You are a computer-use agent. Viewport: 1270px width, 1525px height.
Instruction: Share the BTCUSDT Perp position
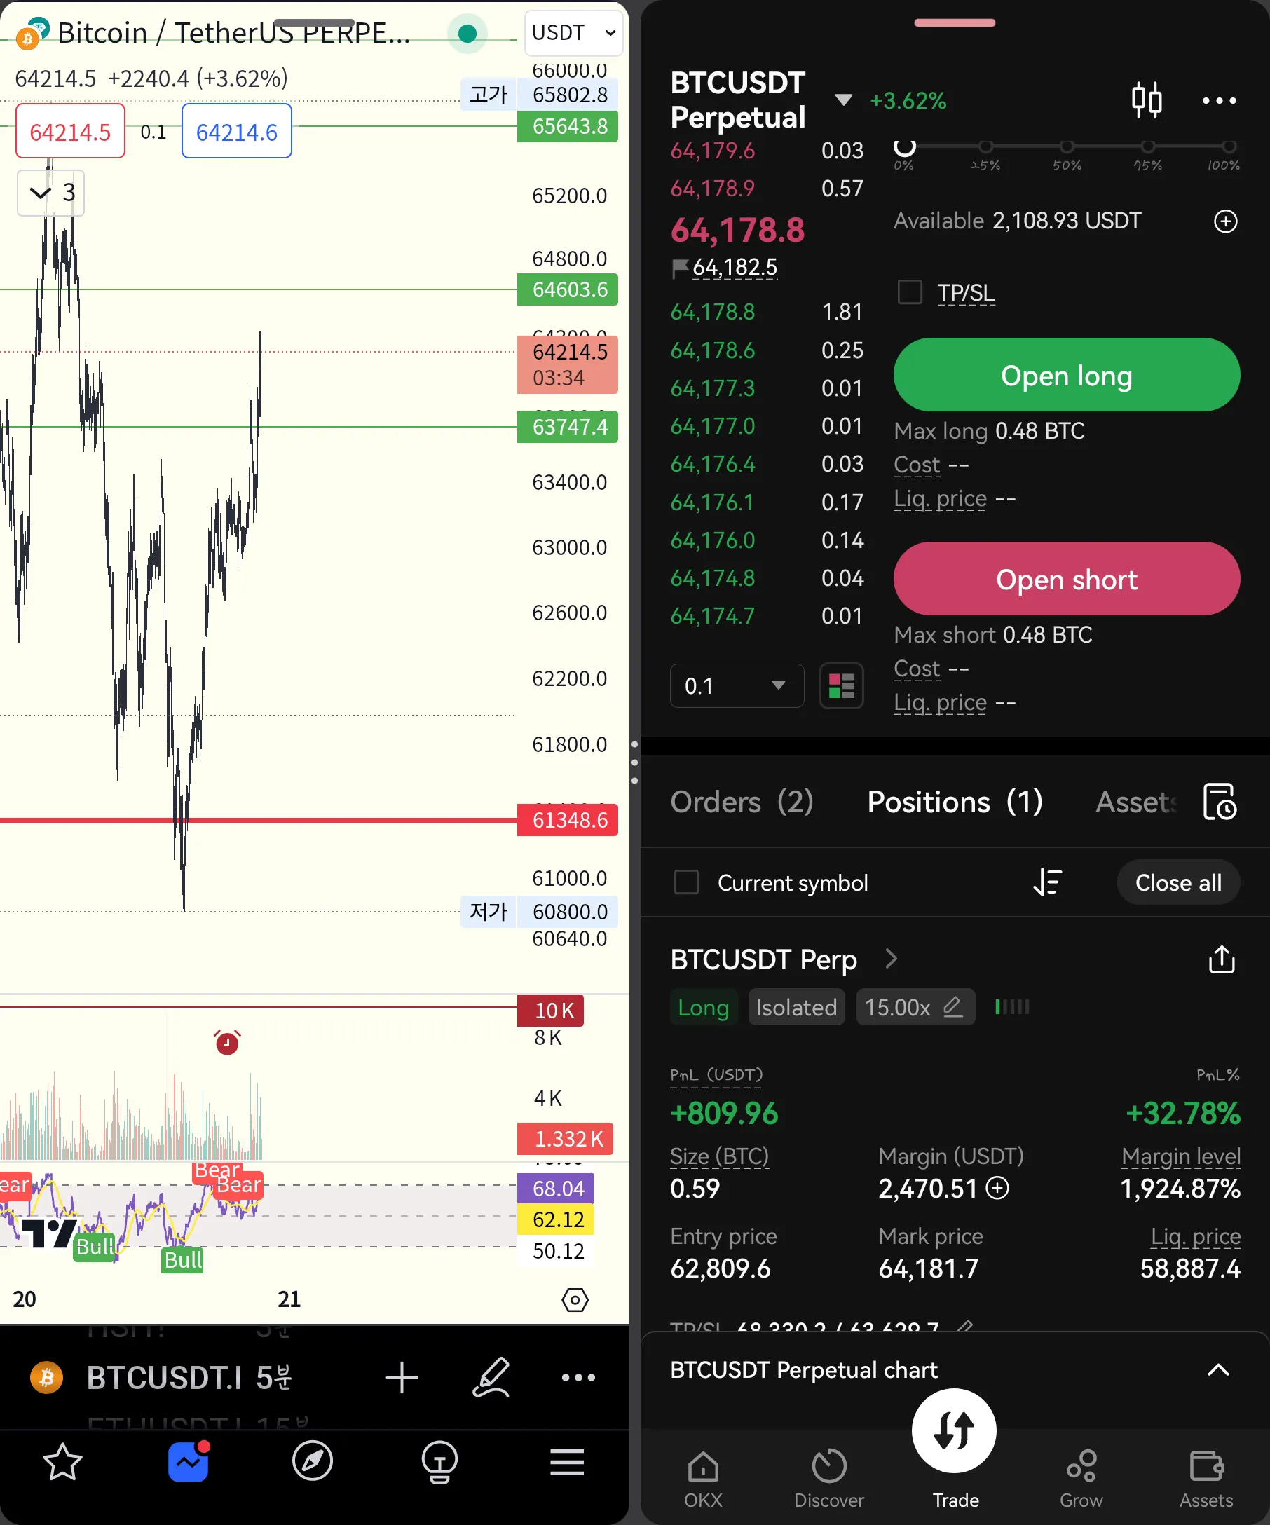(x=1222, y=959)
